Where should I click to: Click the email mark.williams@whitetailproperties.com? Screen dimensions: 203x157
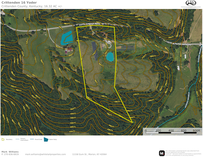pos(45,154)
